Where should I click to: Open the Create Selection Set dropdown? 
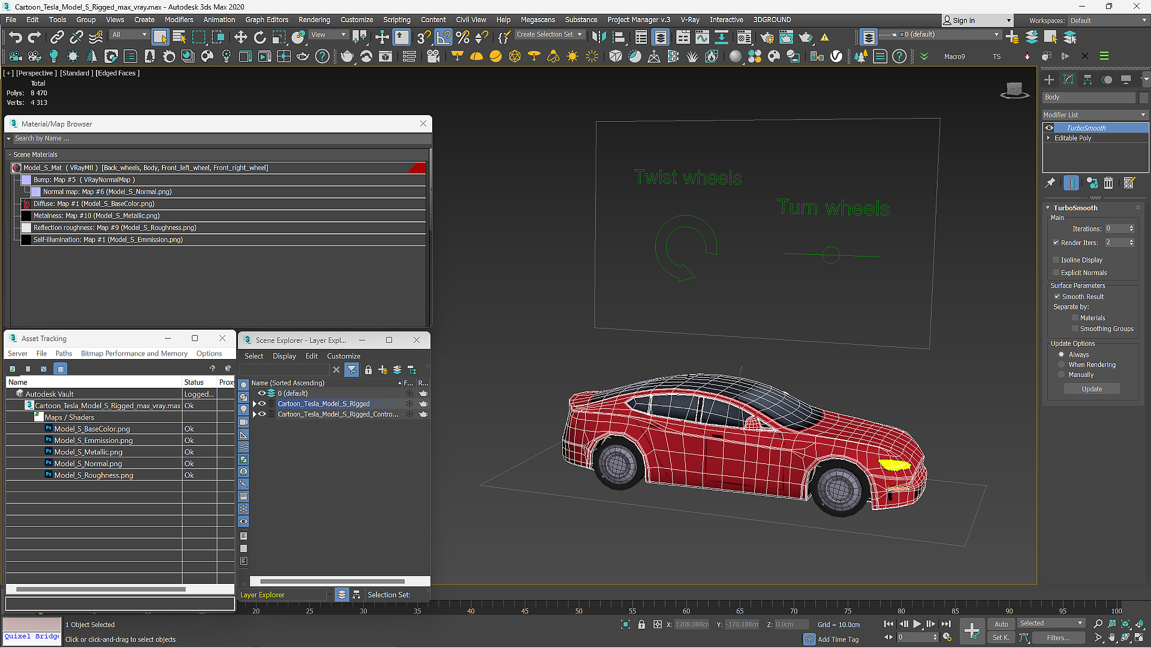(x=549, y=34)
